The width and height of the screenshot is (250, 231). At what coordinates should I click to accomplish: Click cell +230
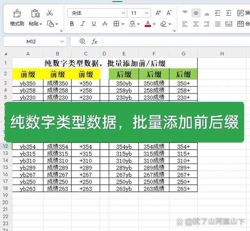click(x=86, y=97)
